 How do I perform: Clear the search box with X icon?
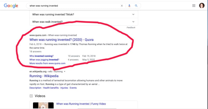click(122, 6)
